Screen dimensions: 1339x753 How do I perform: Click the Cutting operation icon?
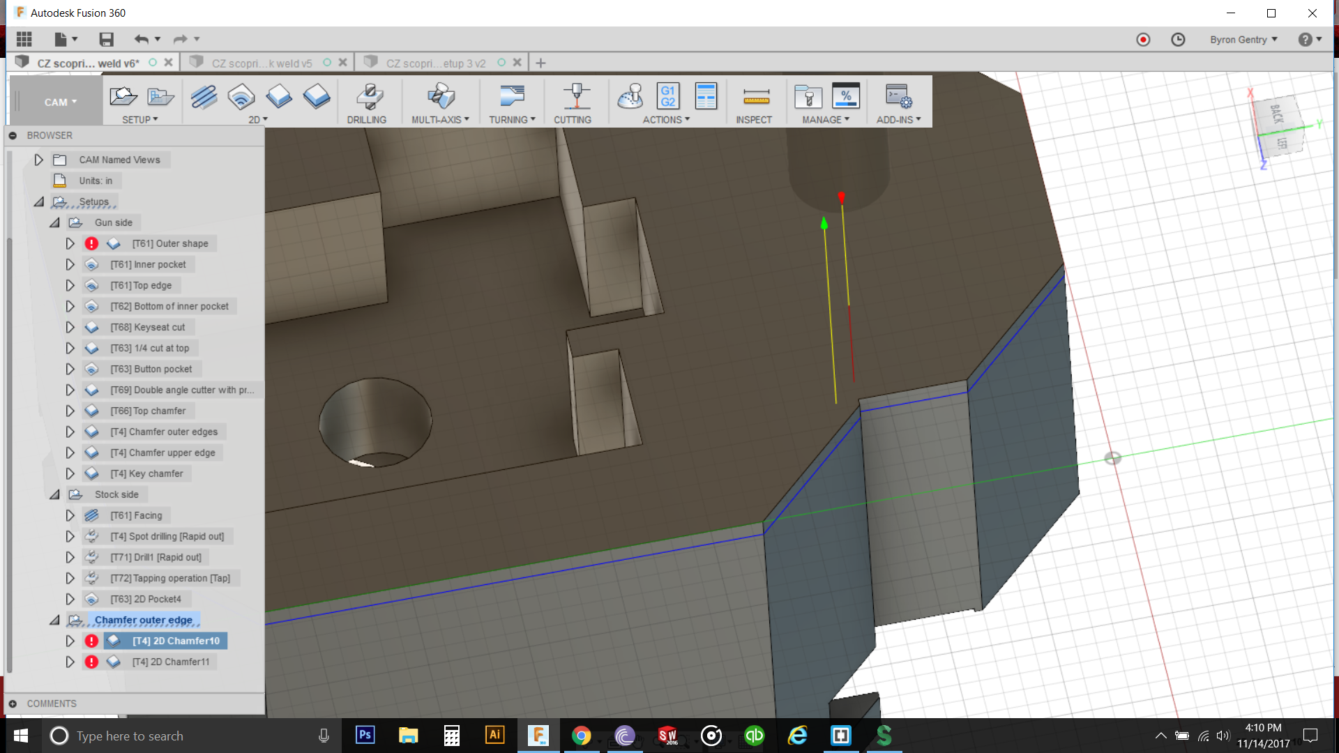point(574,98)
